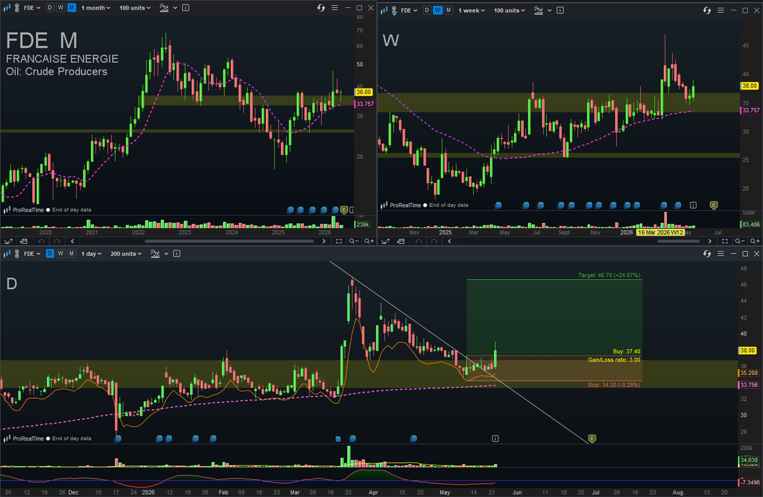
Task: Switch monthly chart to D timeframe
Action: click(50, 9)
